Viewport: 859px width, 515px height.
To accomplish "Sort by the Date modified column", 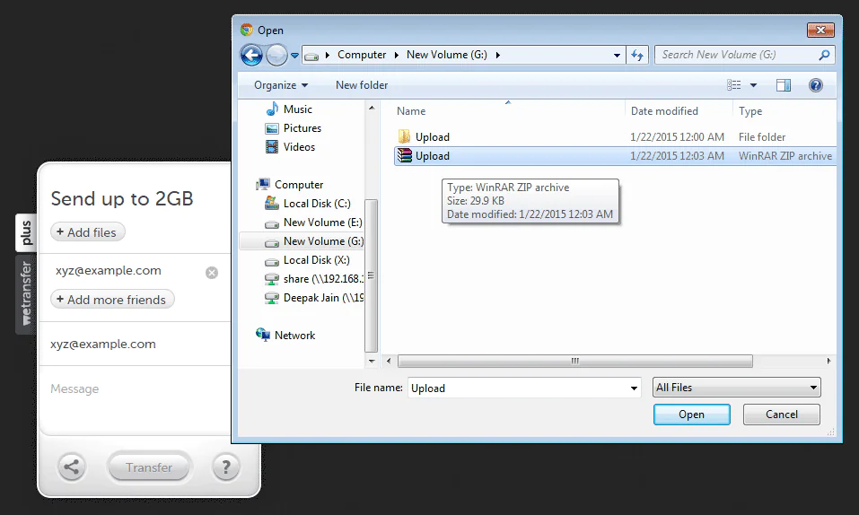I will click(664, 111).
